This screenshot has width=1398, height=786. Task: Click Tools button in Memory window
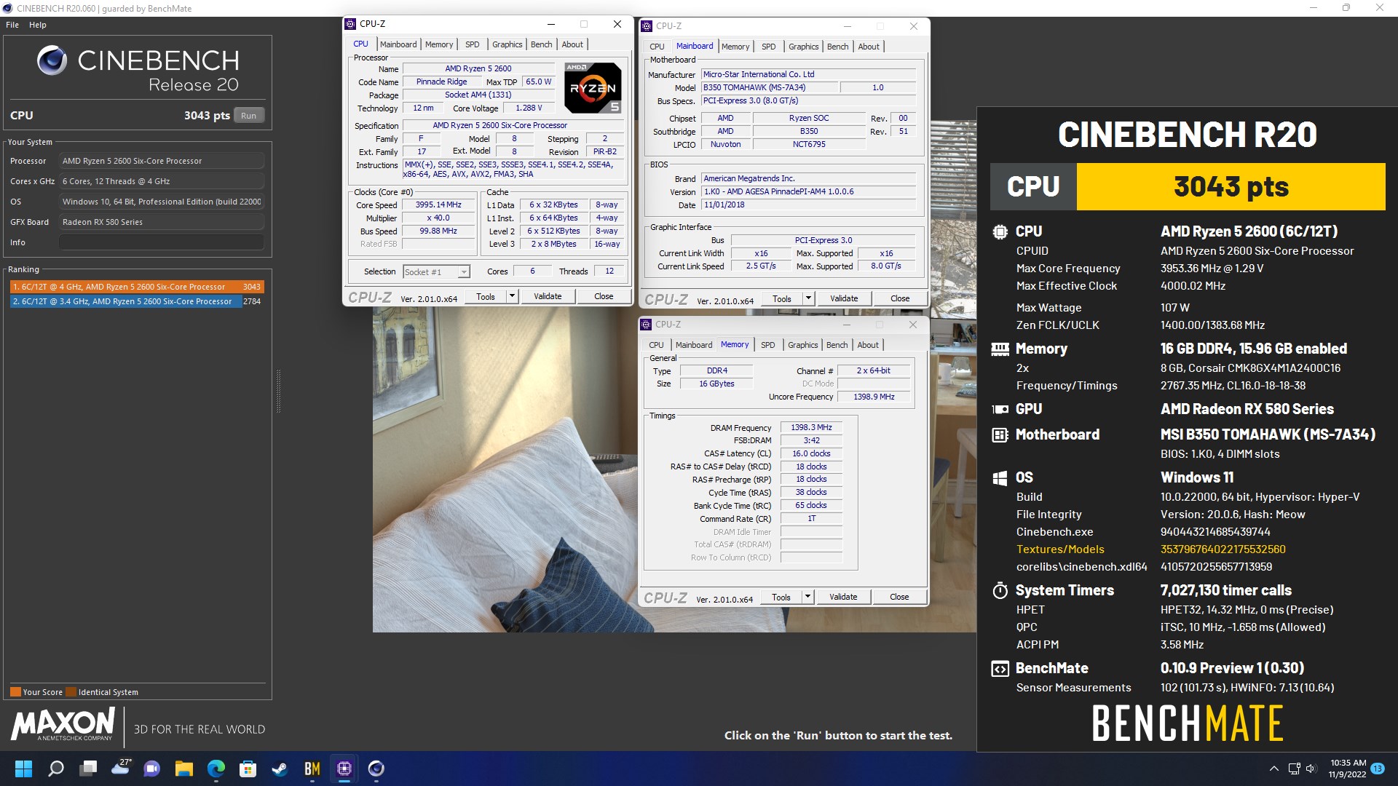coord(781,598)
